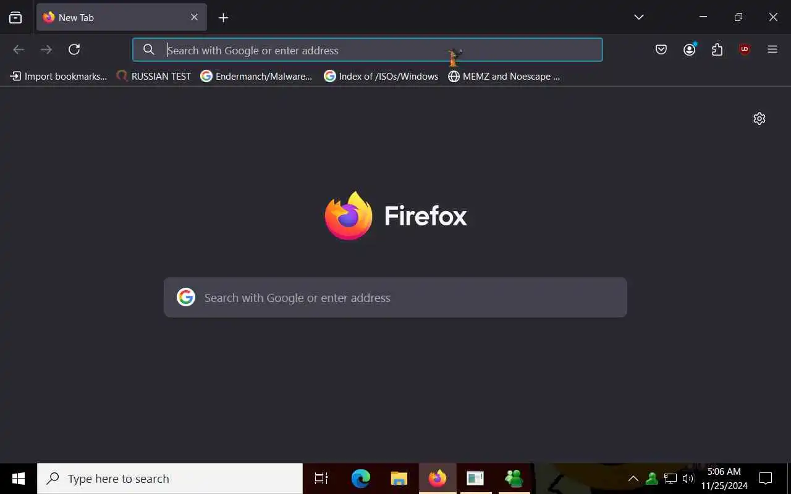791x494 pixels.
Task: Click the magnifier icon in address bar
Action: coord(149,49)
